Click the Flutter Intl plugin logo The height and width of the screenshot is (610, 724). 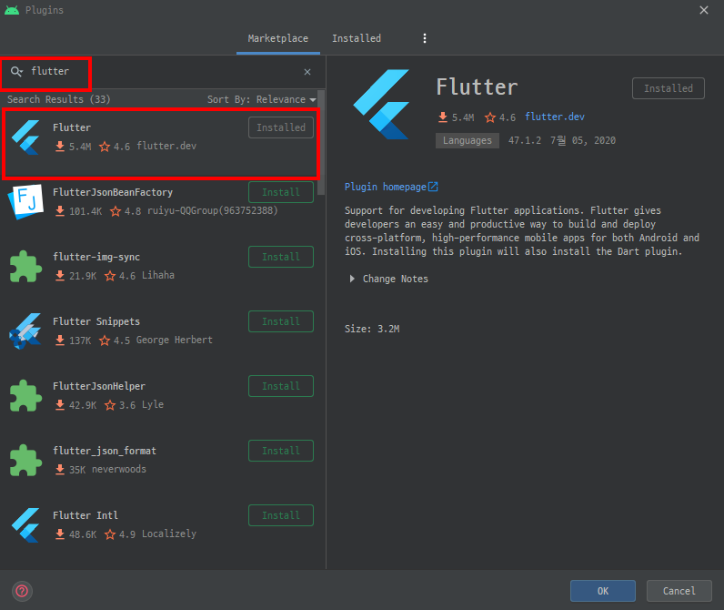25,525
